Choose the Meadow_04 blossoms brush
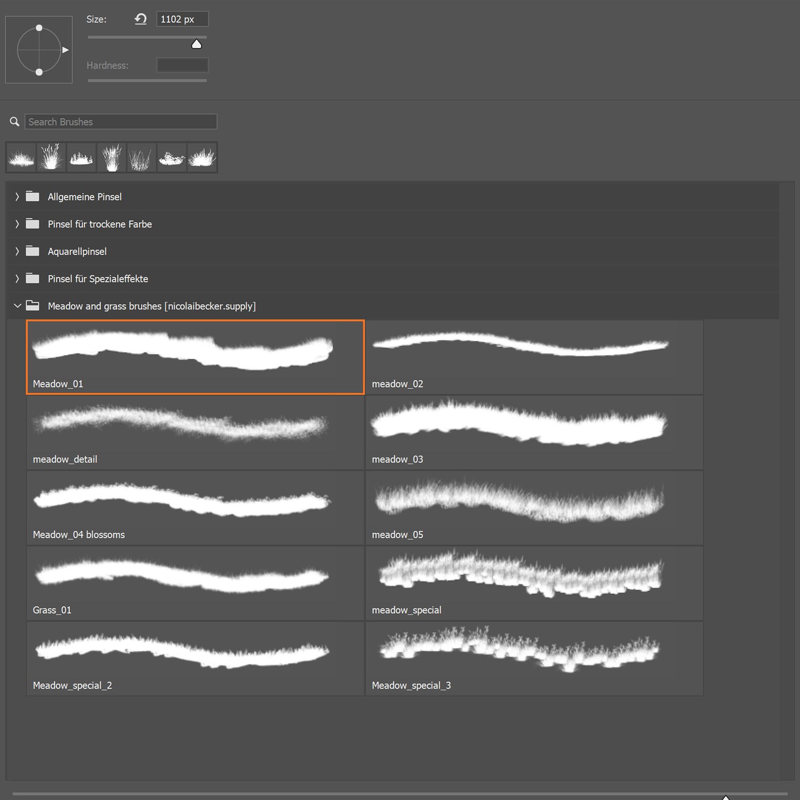This screenshot has width=800, height=800. (195, 508)
